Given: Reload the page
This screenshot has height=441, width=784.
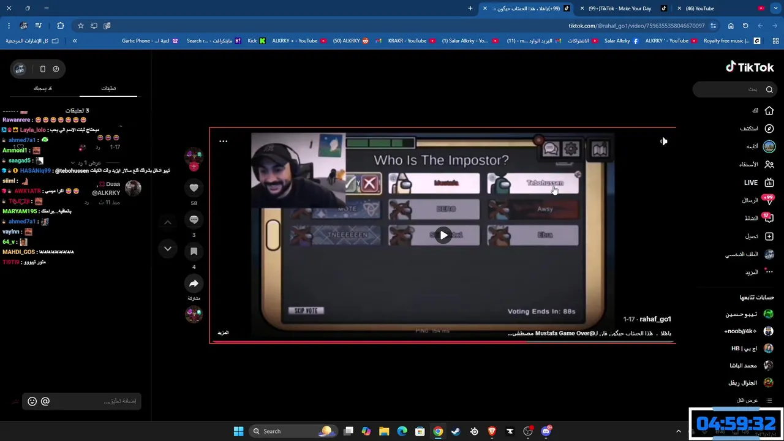Looking at the screenshot, I should click(x=745, y=26).
